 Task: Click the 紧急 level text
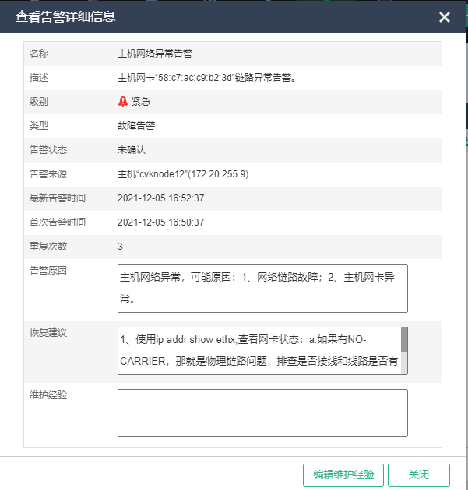141,102
